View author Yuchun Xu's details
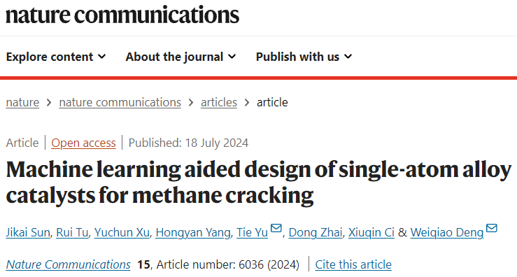The height and width of the screenshot is (277, 517). tap(122, 232)
